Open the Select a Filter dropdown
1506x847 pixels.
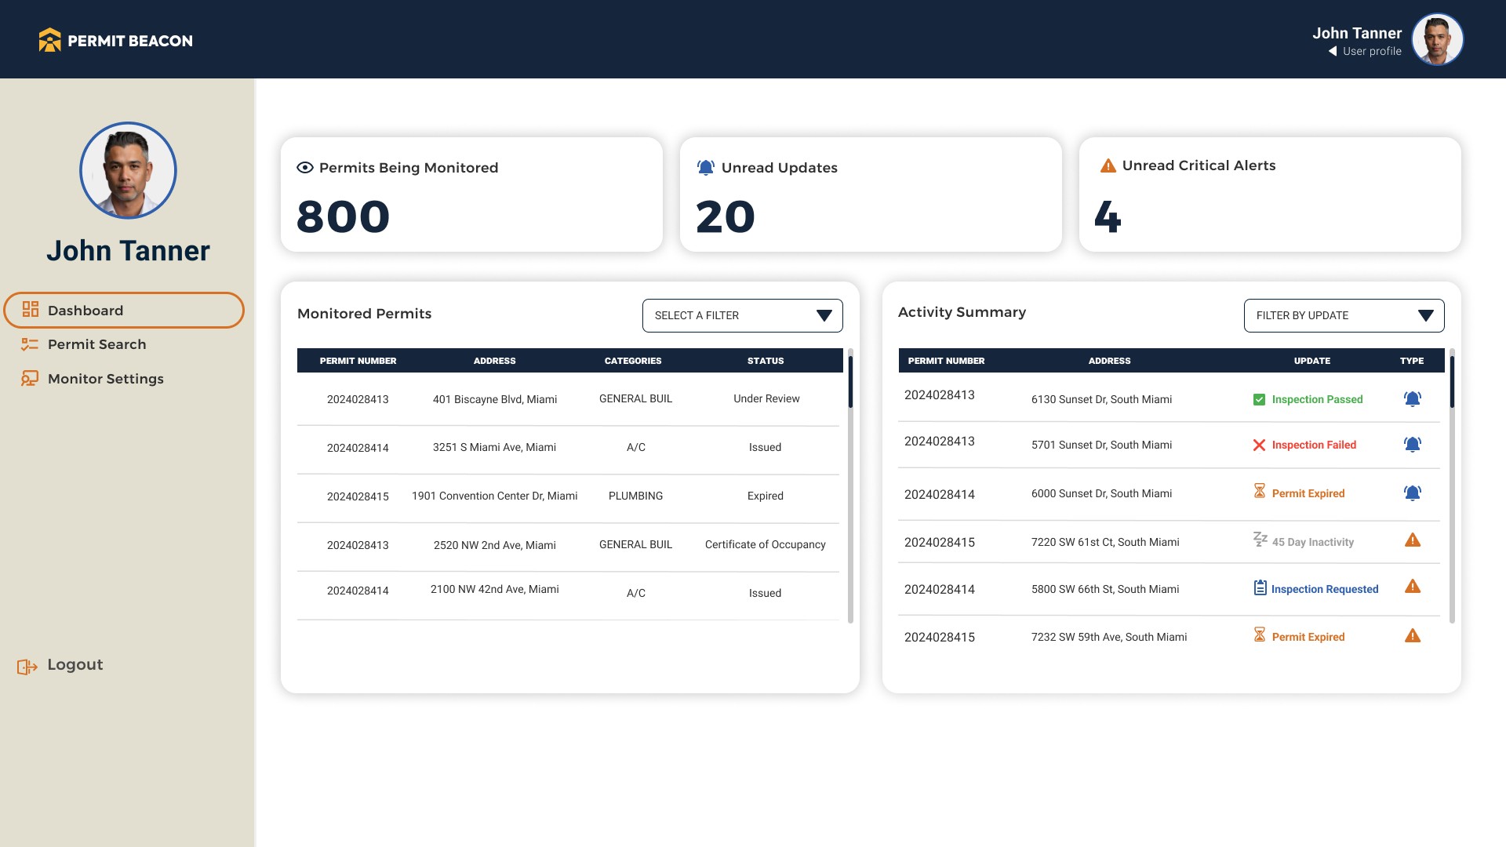pos(742,315)
